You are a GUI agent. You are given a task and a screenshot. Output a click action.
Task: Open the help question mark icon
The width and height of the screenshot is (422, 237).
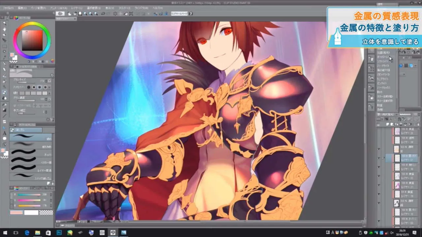tap(191, 14)
